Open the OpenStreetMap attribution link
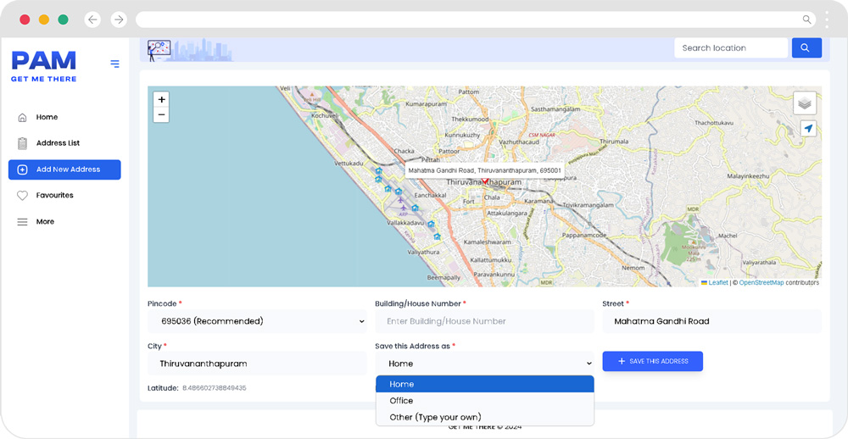Image resolution: width=848 pixels, height=439 pixels. point(762,283)
